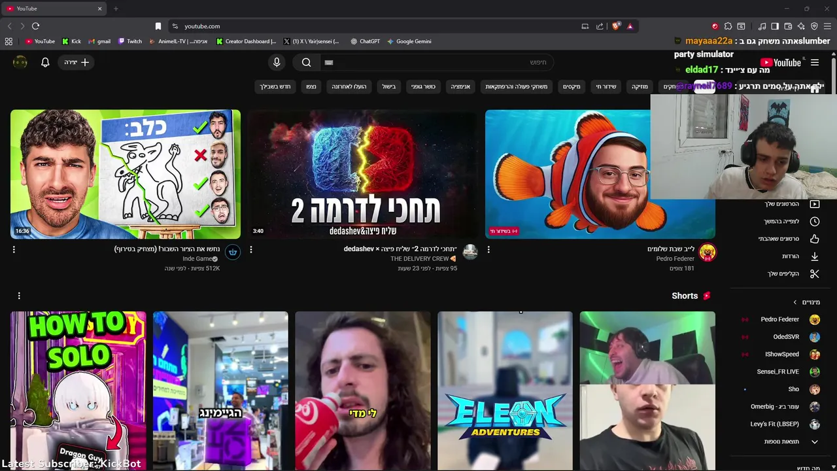Click the Brave Rewards triangle icon
Screen dimensions: 837x471
tap(630, 26)
